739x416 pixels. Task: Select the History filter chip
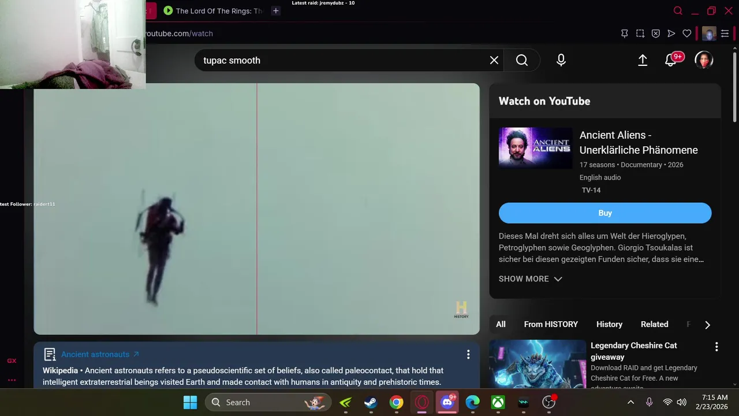click(609, 324)
